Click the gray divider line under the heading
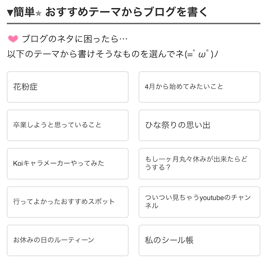Screen dimensions: 267x266 [133, 23]
